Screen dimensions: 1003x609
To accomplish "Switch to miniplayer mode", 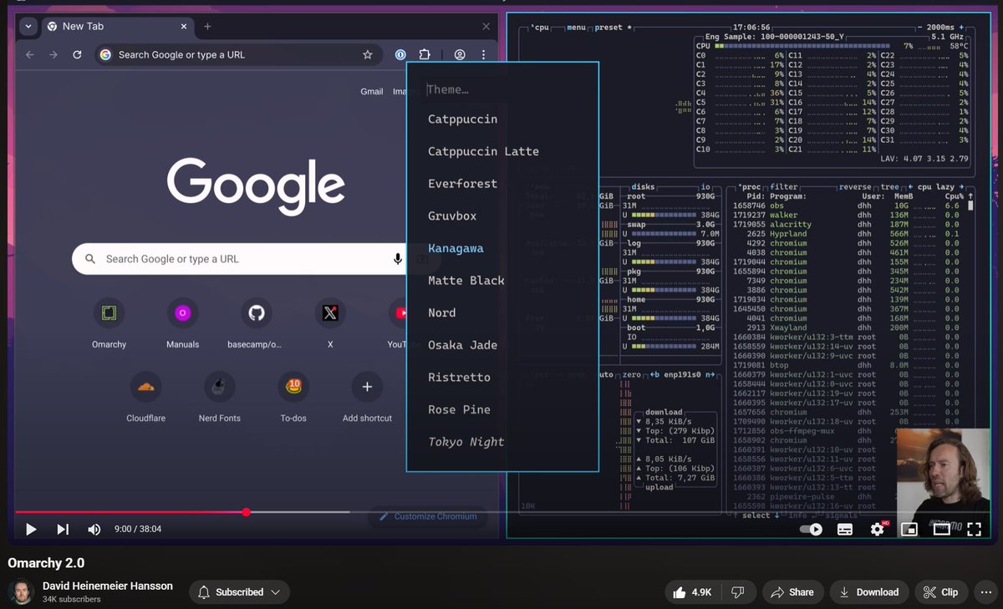I will point(909,529).
